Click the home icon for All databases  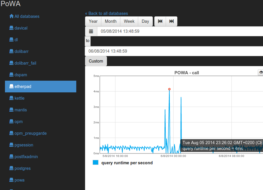pyautogui.click(x=11, y=16)
